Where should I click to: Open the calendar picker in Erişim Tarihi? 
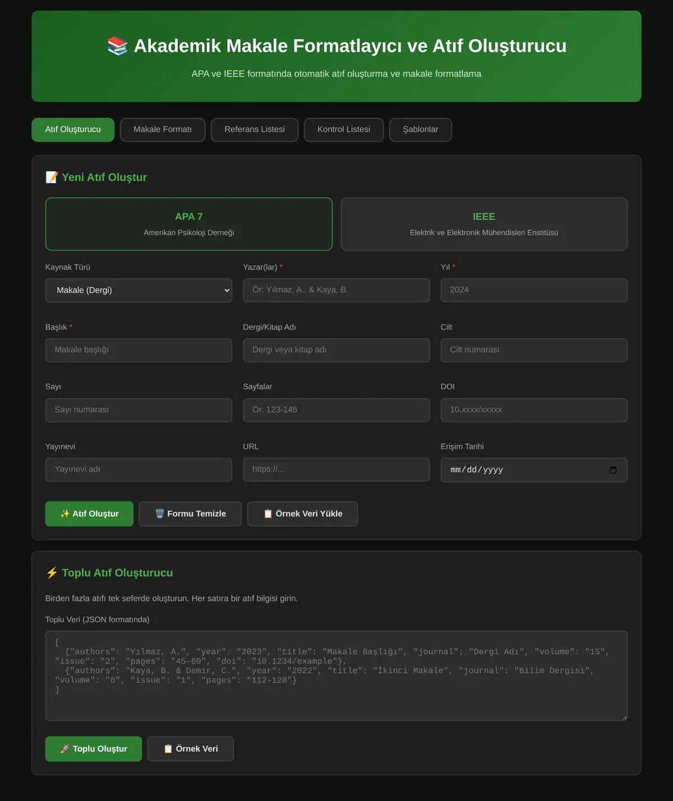613,470
